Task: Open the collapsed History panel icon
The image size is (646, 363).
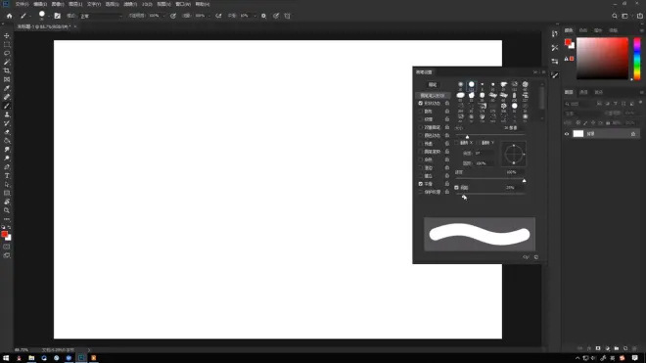Action: (555, 34)
